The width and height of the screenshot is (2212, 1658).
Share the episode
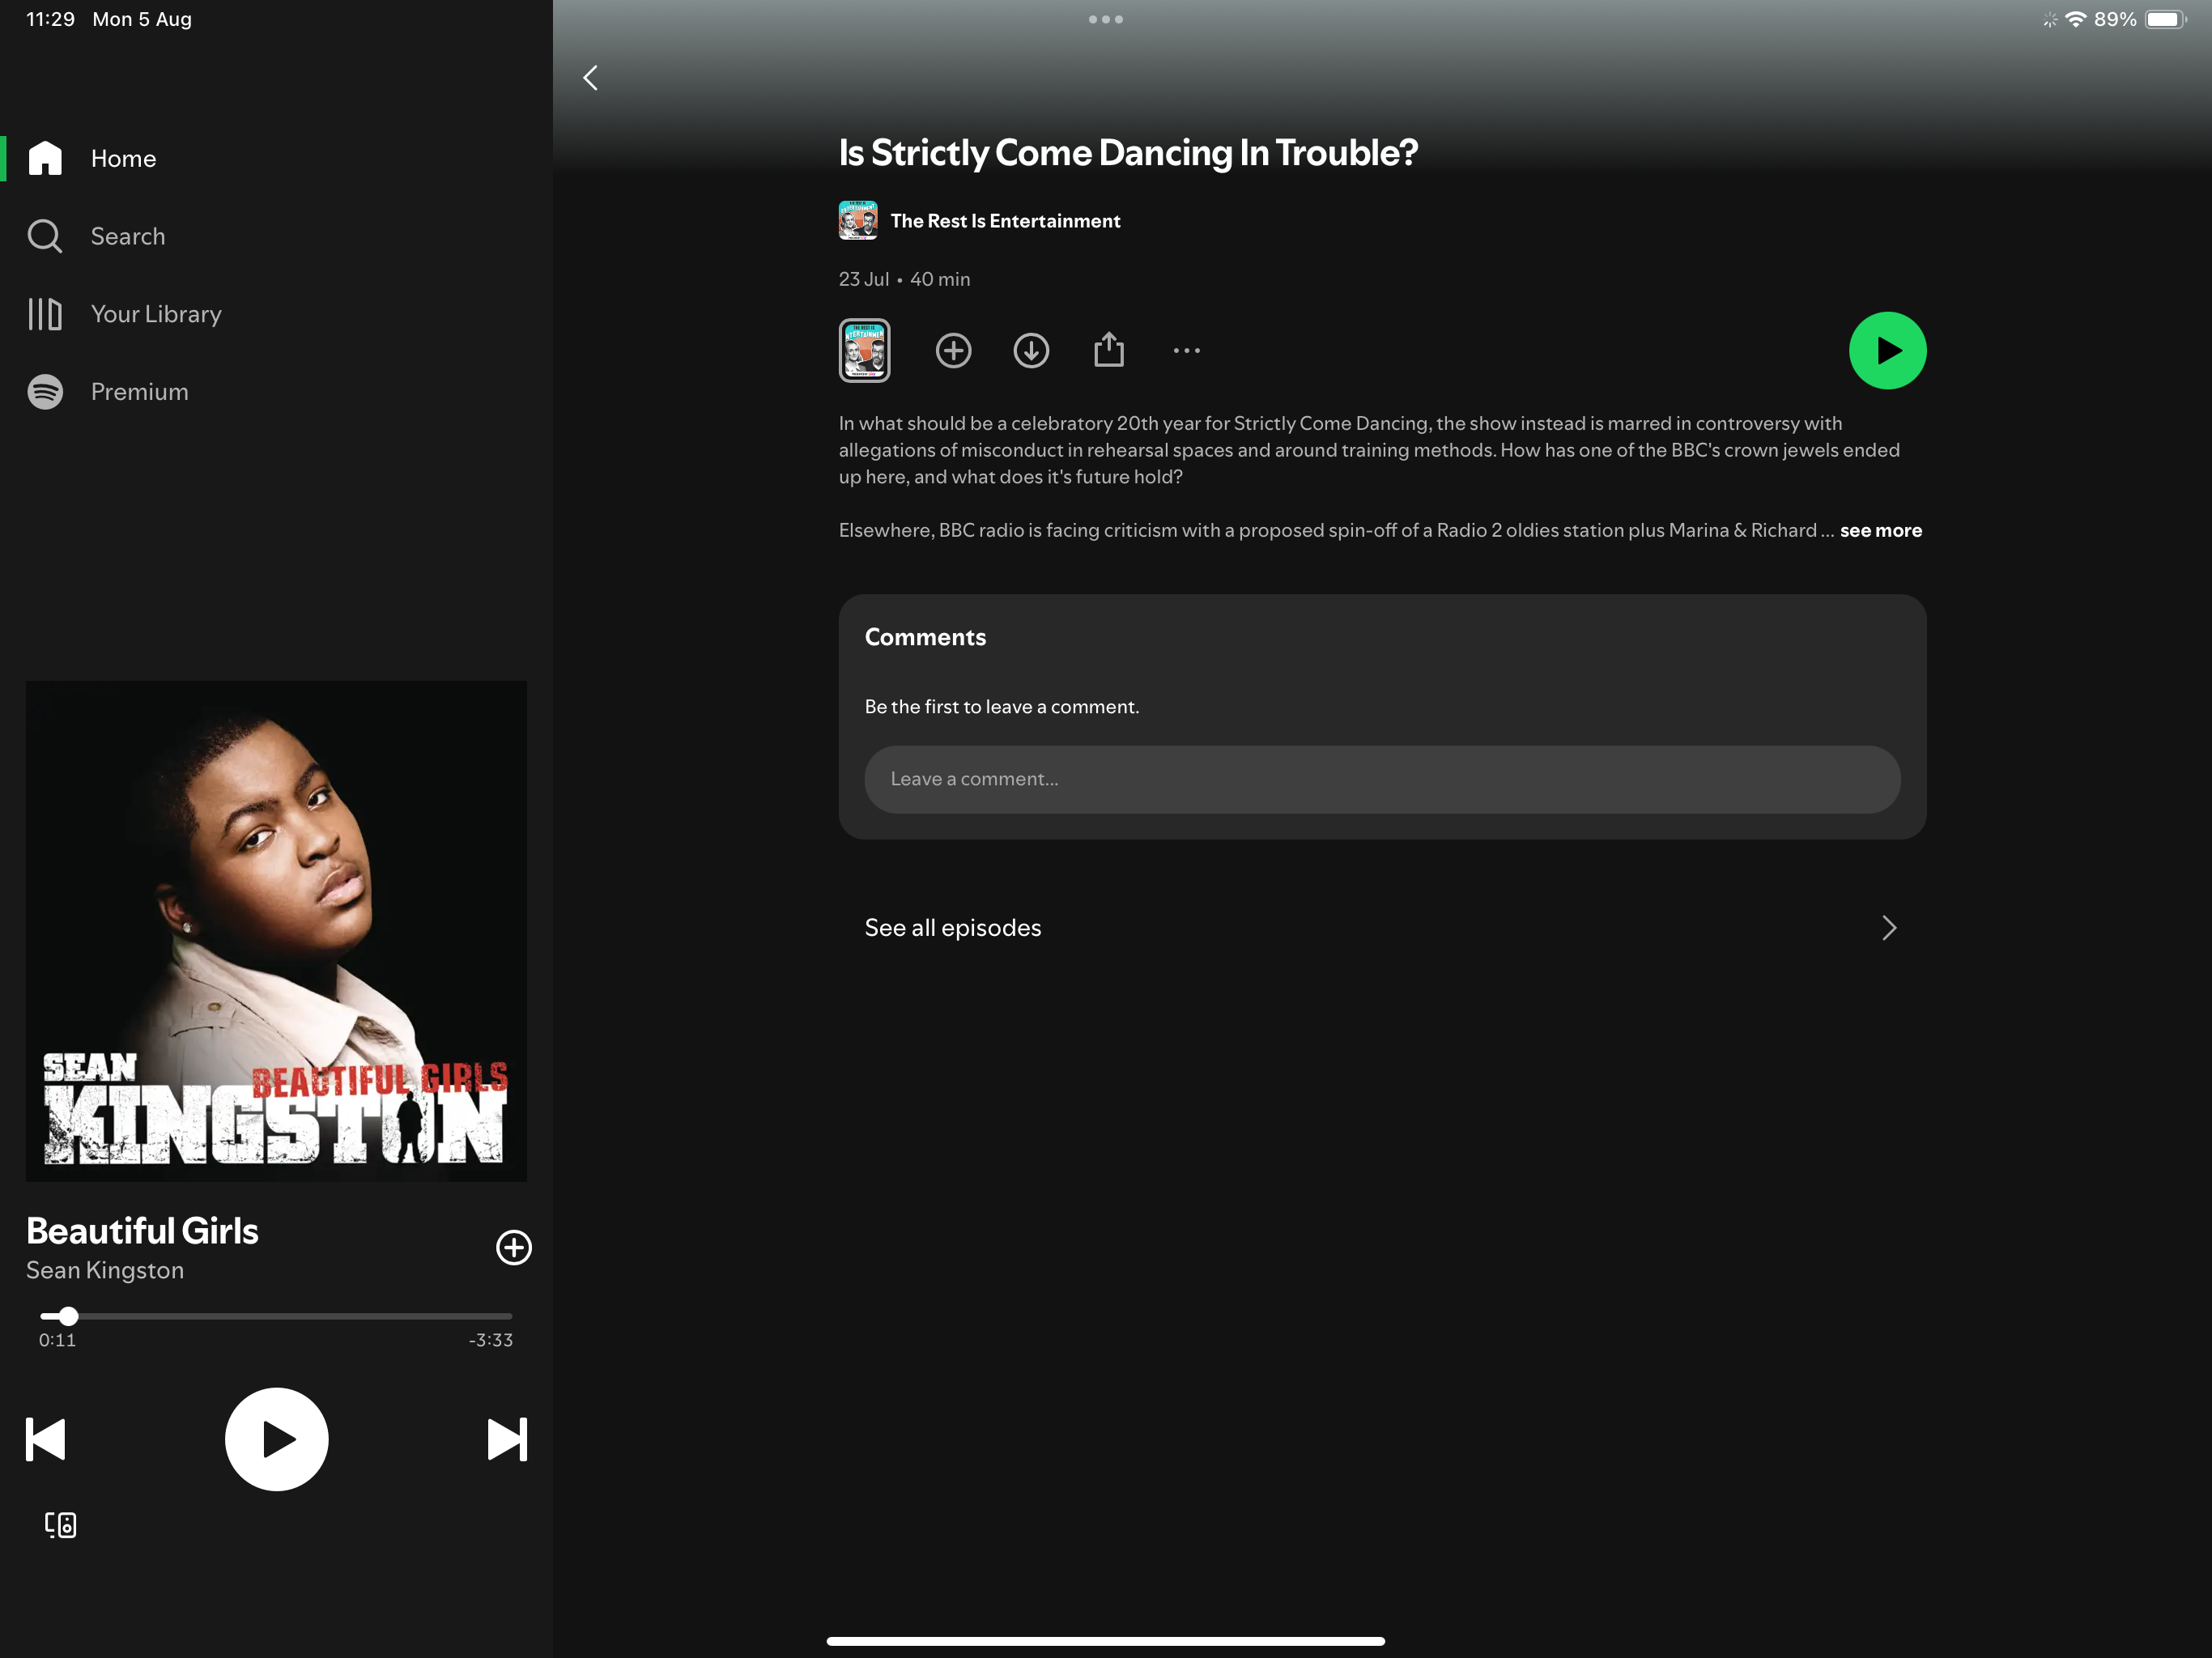click(x=1109, y=350)
